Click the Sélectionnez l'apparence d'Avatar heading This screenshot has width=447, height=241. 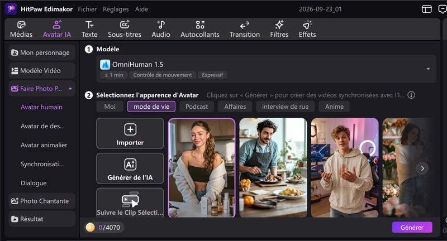click(x=147, y=95)
